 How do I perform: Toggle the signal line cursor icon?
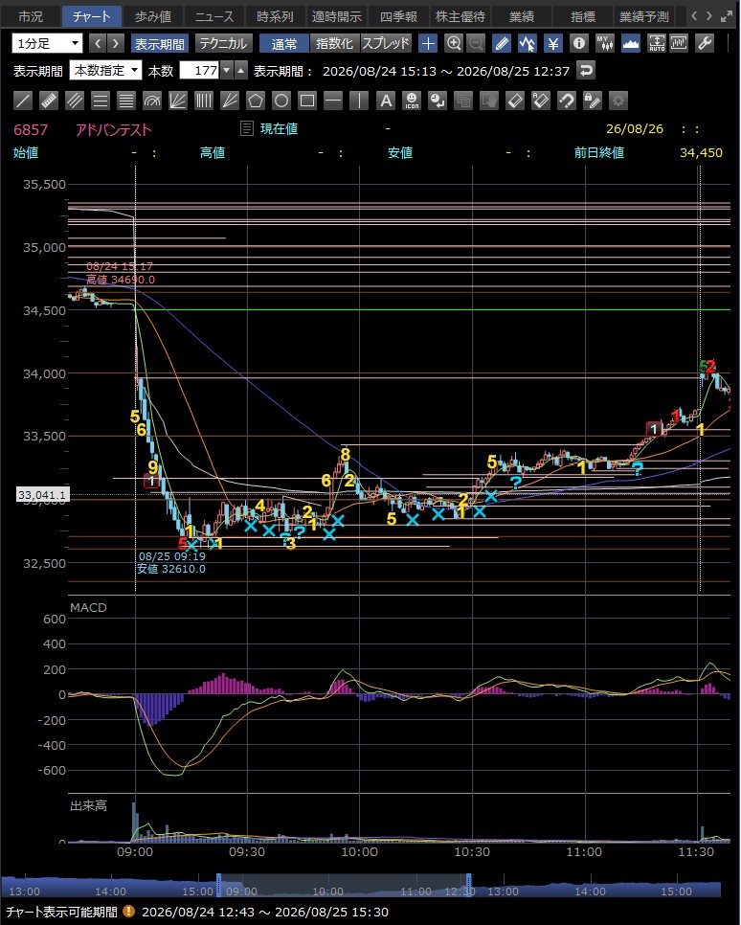coord(527,43)
